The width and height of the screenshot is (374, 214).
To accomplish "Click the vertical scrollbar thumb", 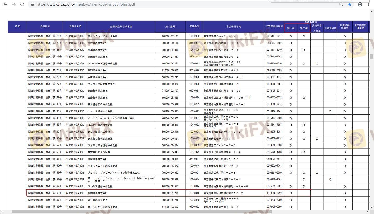I will [372, 57].
